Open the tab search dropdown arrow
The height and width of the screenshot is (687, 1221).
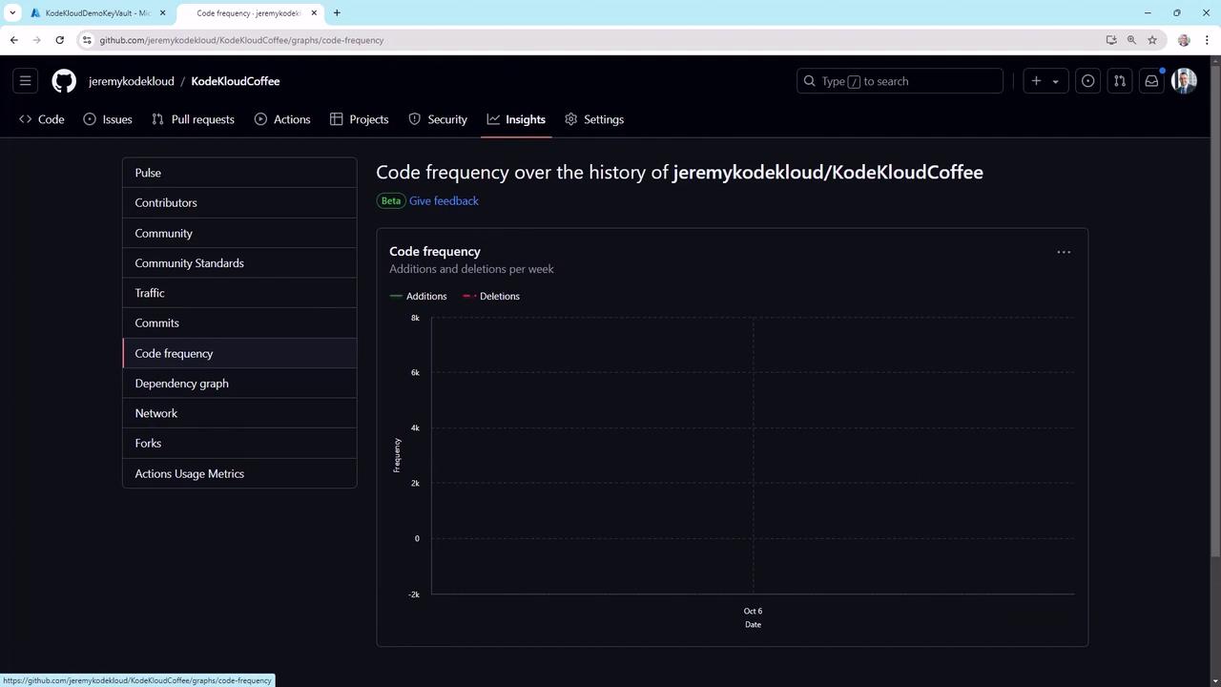12,13
